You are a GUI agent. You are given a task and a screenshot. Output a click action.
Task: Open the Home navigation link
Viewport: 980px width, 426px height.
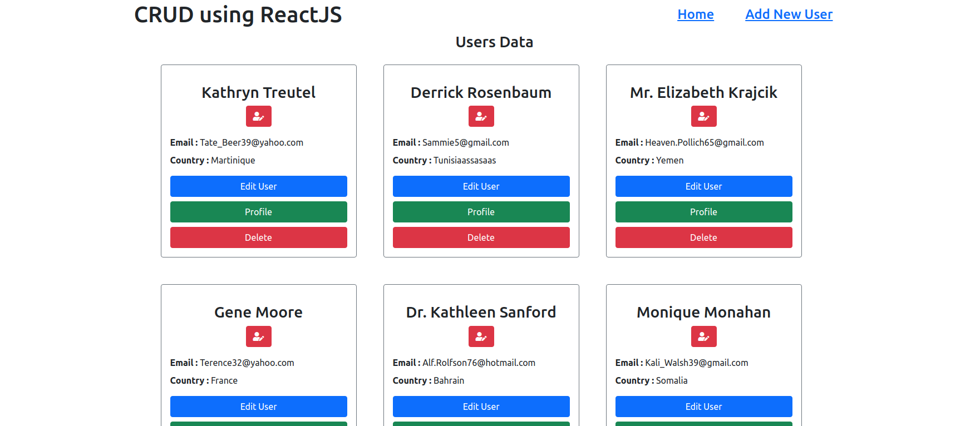[x=696, y=14]
